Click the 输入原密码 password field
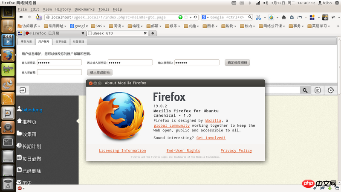Screen dimensions: 341x192 click(197, 62)
